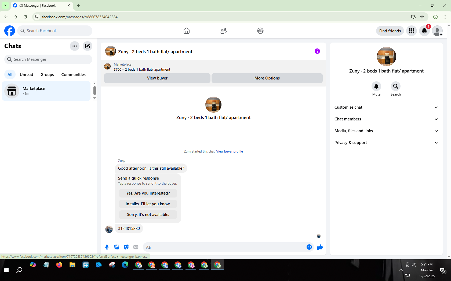Select the Unread chats filter
Screen dimensions: 451x281
coord(27,75)
